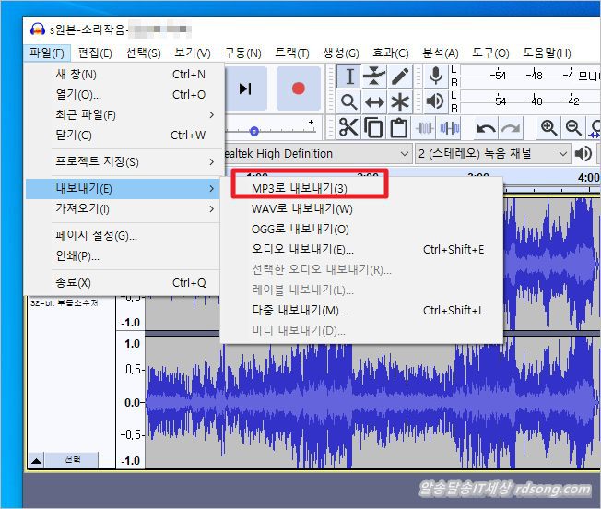Select the Draw pencil tool

[400, 76]
